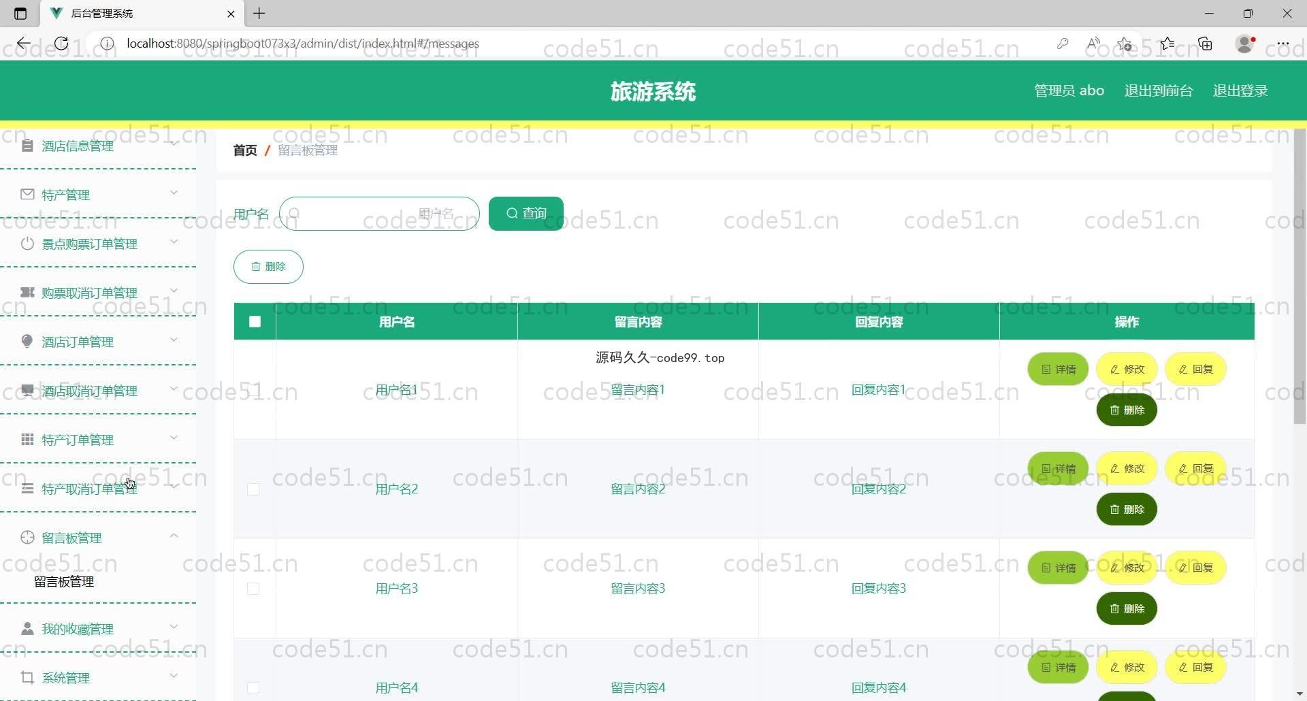1307x701 pixels.
Task: Expand the 酒店信息管理 menu chevron
Action: pyautogui.click(x=174, y=144)
